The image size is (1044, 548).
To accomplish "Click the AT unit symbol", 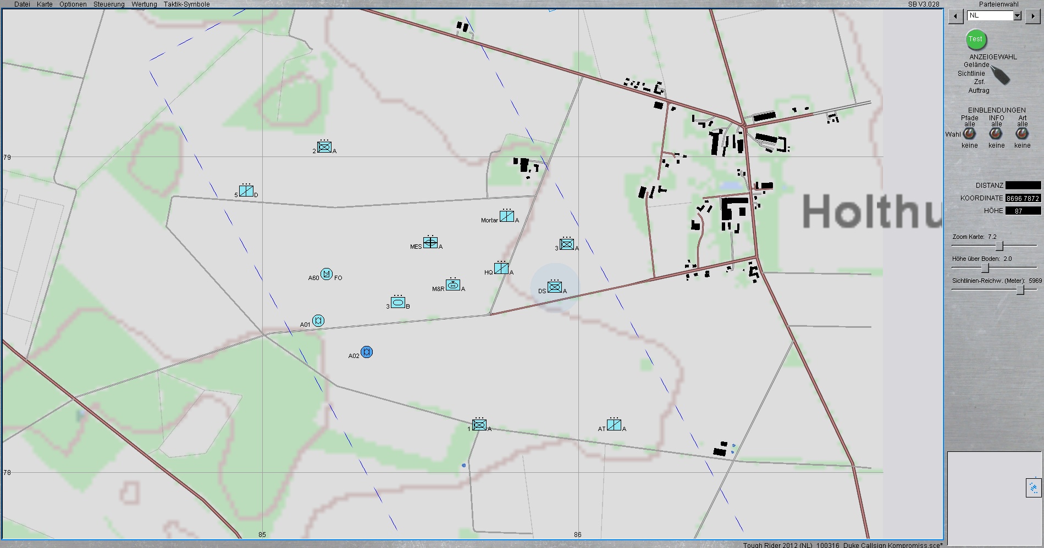I will (614, 425).
